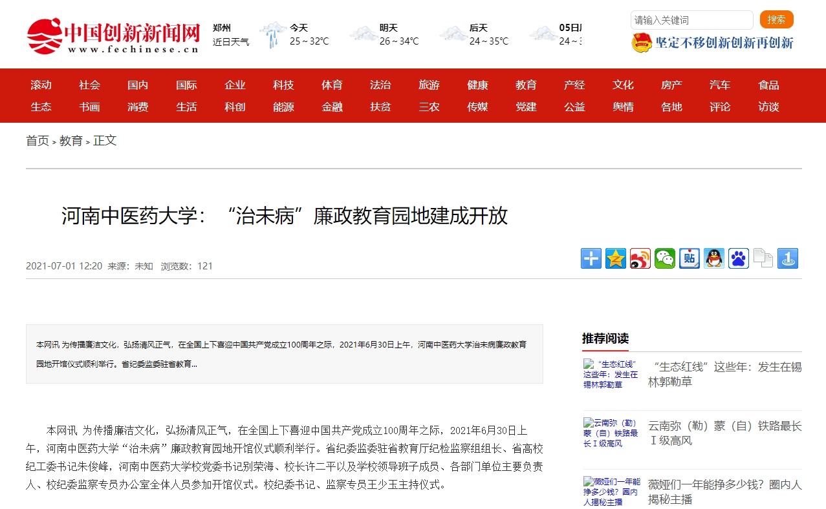Click the 云南弥(勒)蒙(自)铁路 article thumbnail

coord(611,432)
